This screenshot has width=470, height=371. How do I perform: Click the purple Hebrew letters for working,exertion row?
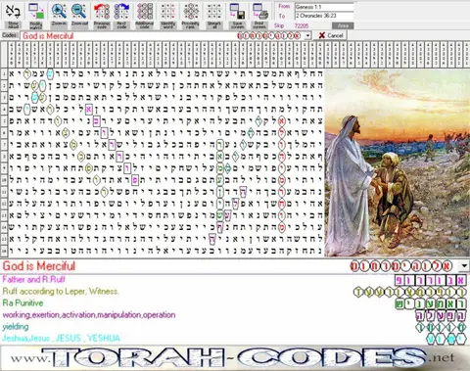441,315
